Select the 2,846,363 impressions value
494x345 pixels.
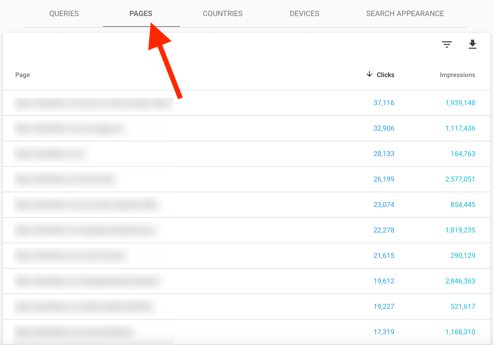[x=460, y=281]
